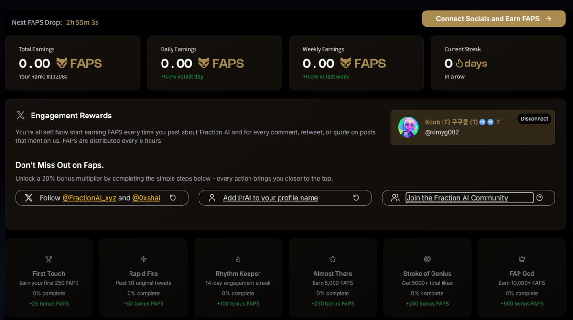The height and width of the screenshot is (320, 573).
Task: Click the lightning icon on Rapid Fire card
Action: click(143, 259)
